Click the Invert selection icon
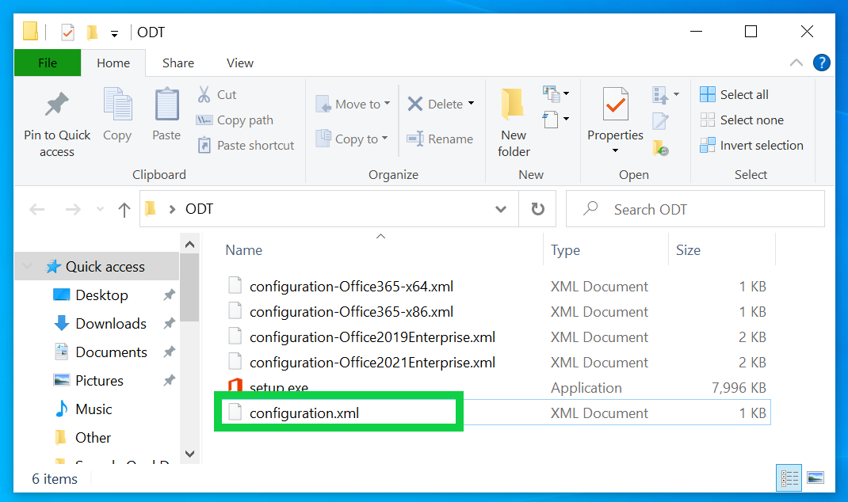 (708, 145)
